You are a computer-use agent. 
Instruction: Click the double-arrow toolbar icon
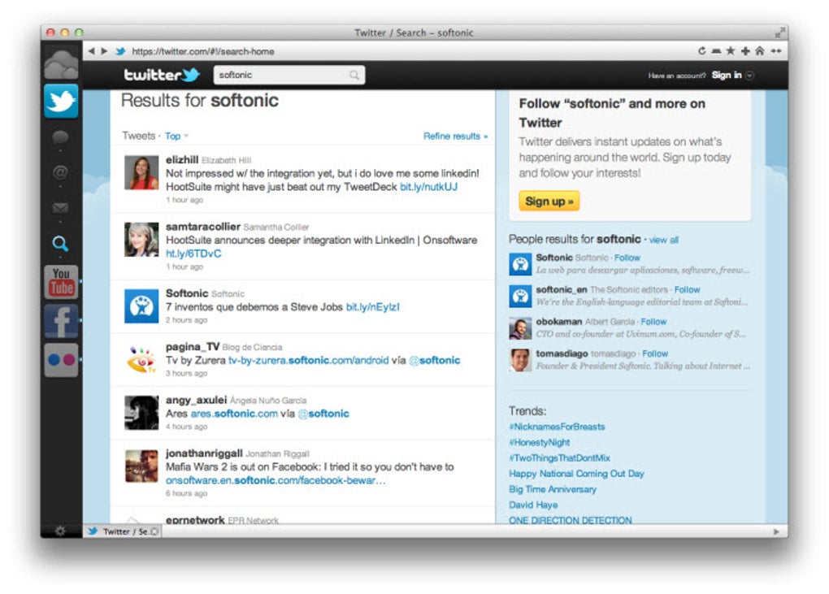coord(775,50)
